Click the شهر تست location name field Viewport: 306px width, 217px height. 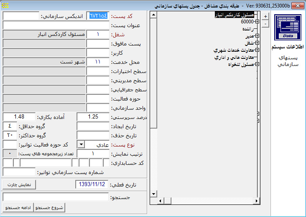pos(44,62)
